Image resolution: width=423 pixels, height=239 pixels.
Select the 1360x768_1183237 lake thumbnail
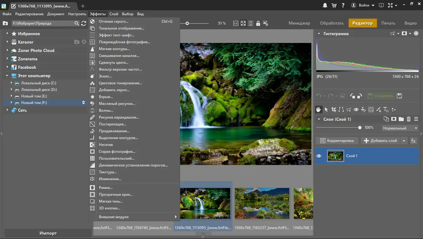pos(262,203)
